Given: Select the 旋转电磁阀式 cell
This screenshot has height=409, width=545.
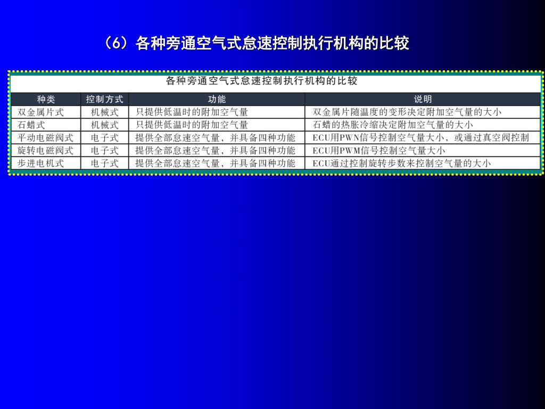Looking at the screenshot, I should pyautogui.click(x=46, y=150).
